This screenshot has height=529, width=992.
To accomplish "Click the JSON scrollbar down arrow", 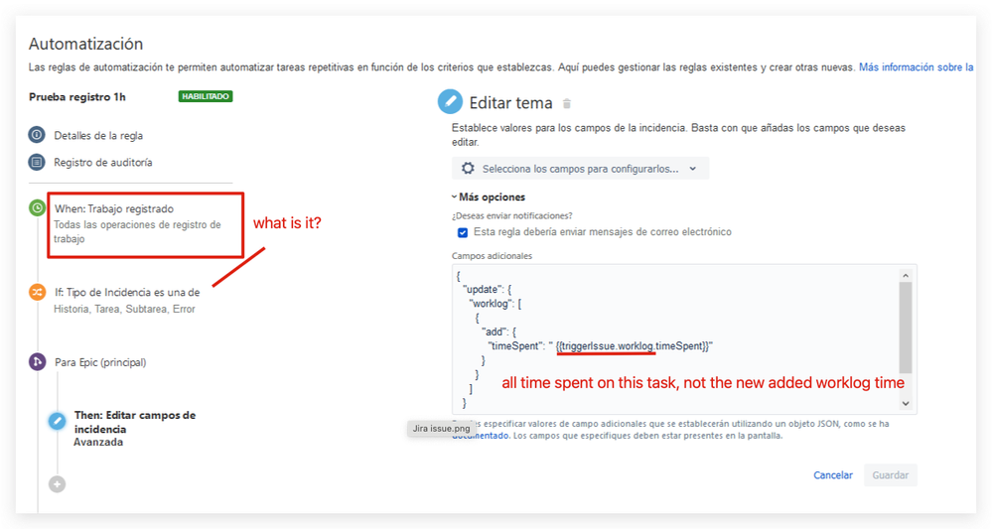I will [906, 403].
